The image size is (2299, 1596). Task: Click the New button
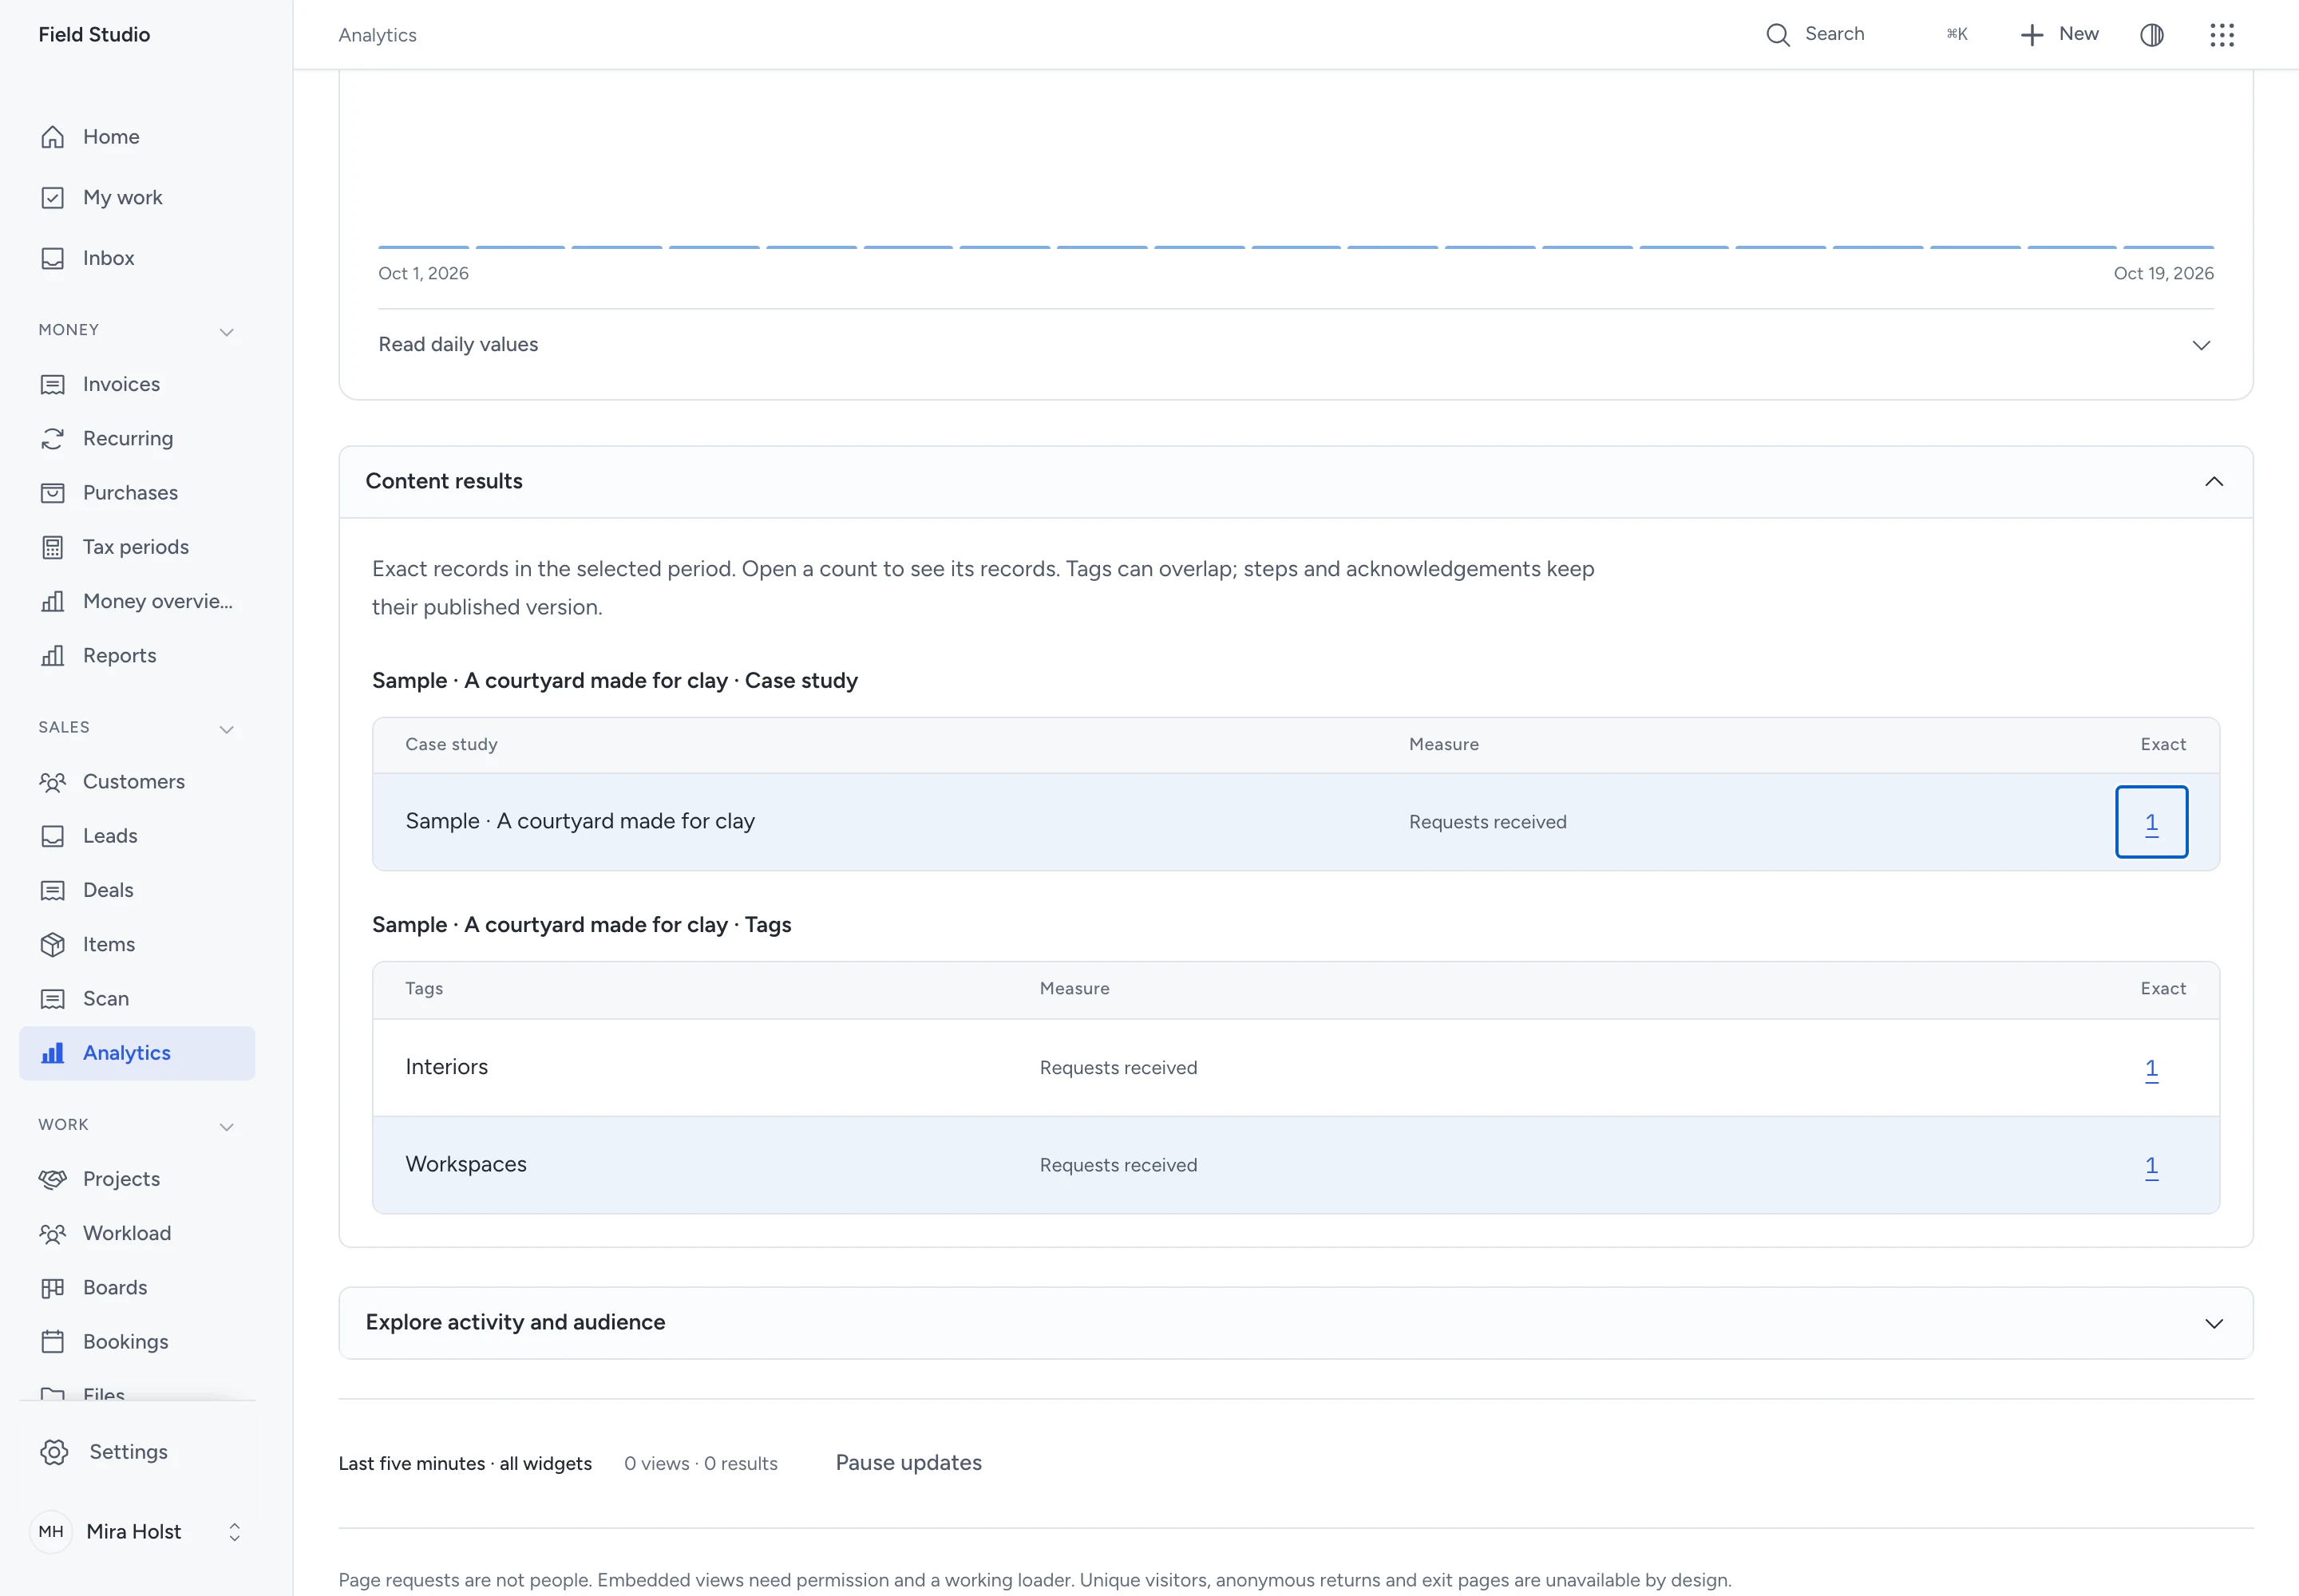pyautogui.click(x=2060, y=35)
